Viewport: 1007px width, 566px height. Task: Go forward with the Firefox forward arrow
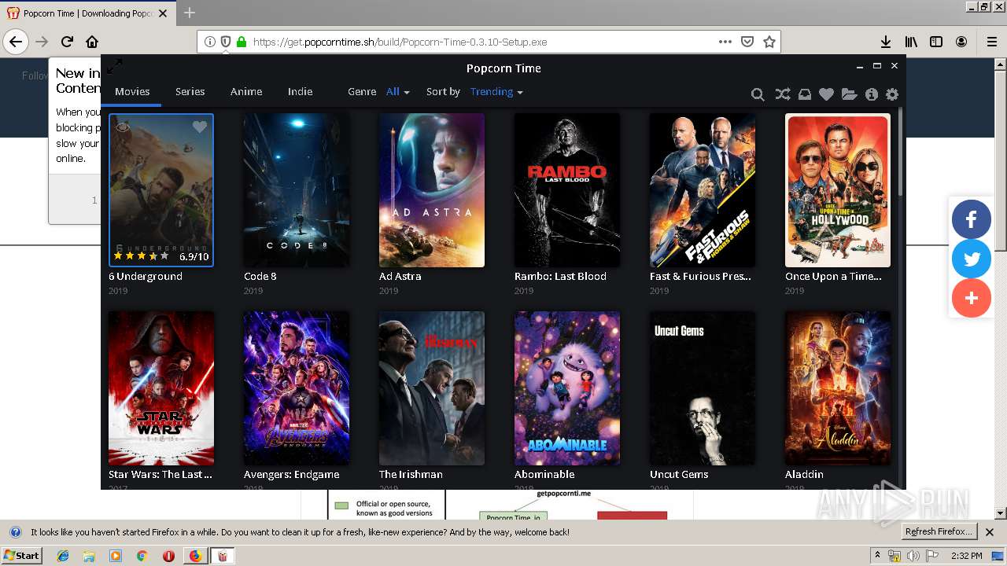42,42
